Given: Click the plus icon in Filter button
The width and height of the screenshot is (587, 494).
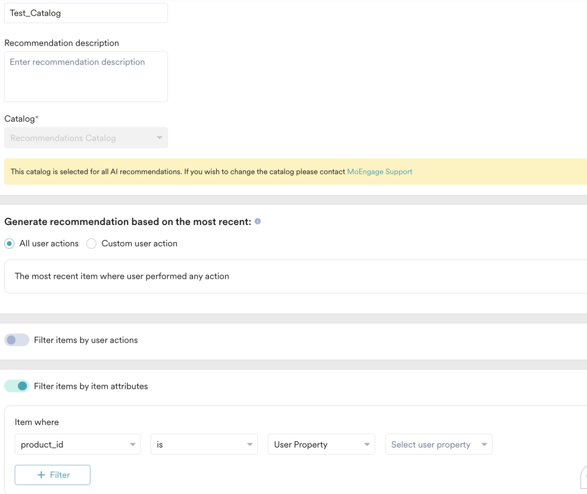Looking at the screenshot, I should [x=41, y=475].
